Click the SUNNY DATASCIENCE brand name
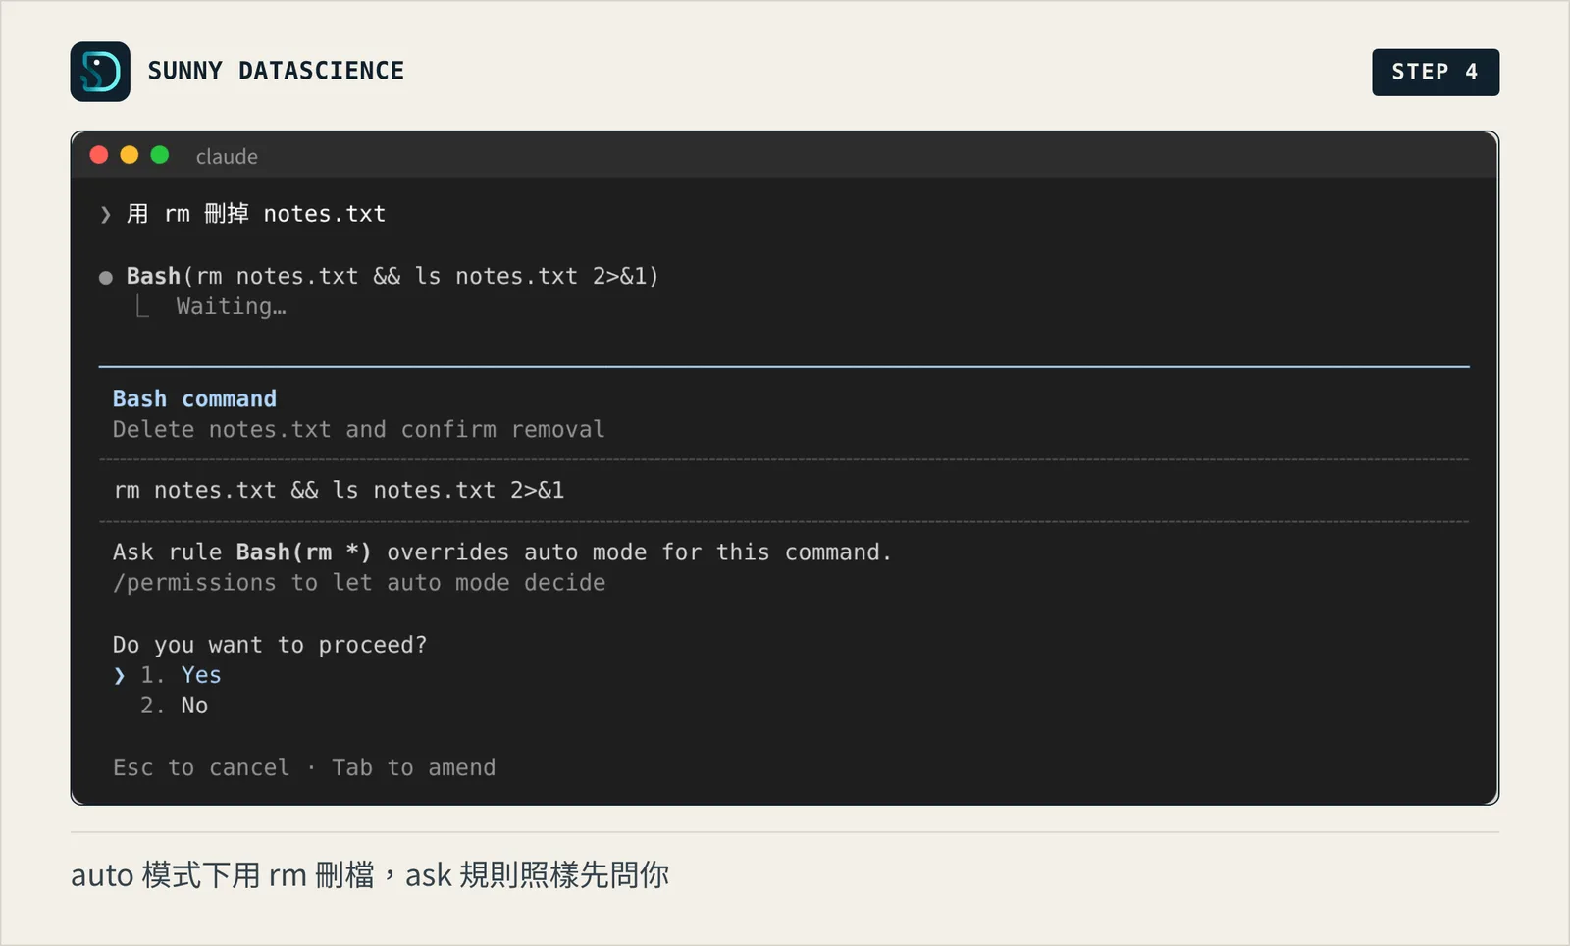1570x946 pixels. point(276,71)
